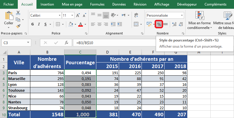Open the Formules ribbon tab
Image resolution: width=234 pixels, height=118 pixels.
97,4
